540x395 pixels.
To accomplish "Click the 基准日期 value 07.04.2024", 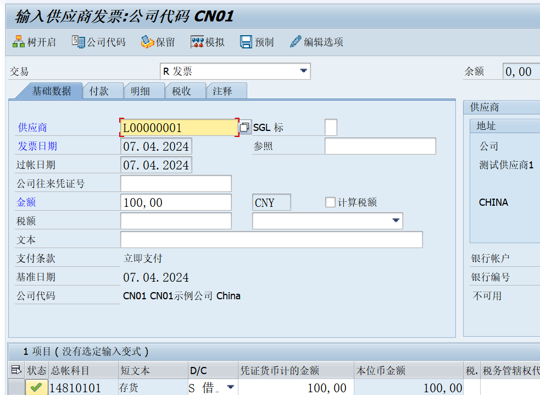I will pyautogui.click(x=156, y=277).
